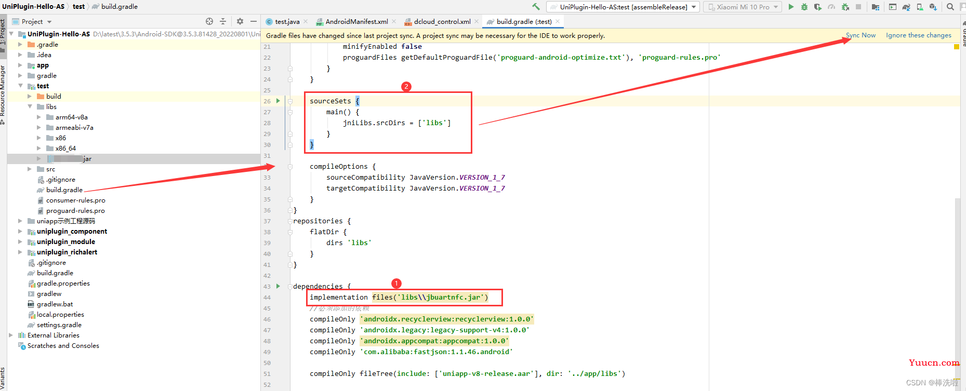Select Scratches and Consoles node

pos(63,345)
